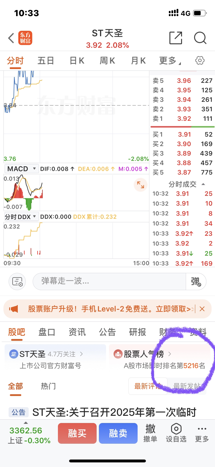The image size is (215, 467).
Task: Open the ST天圣 2025 shareholder meeting post
Action: click(114, 412)
